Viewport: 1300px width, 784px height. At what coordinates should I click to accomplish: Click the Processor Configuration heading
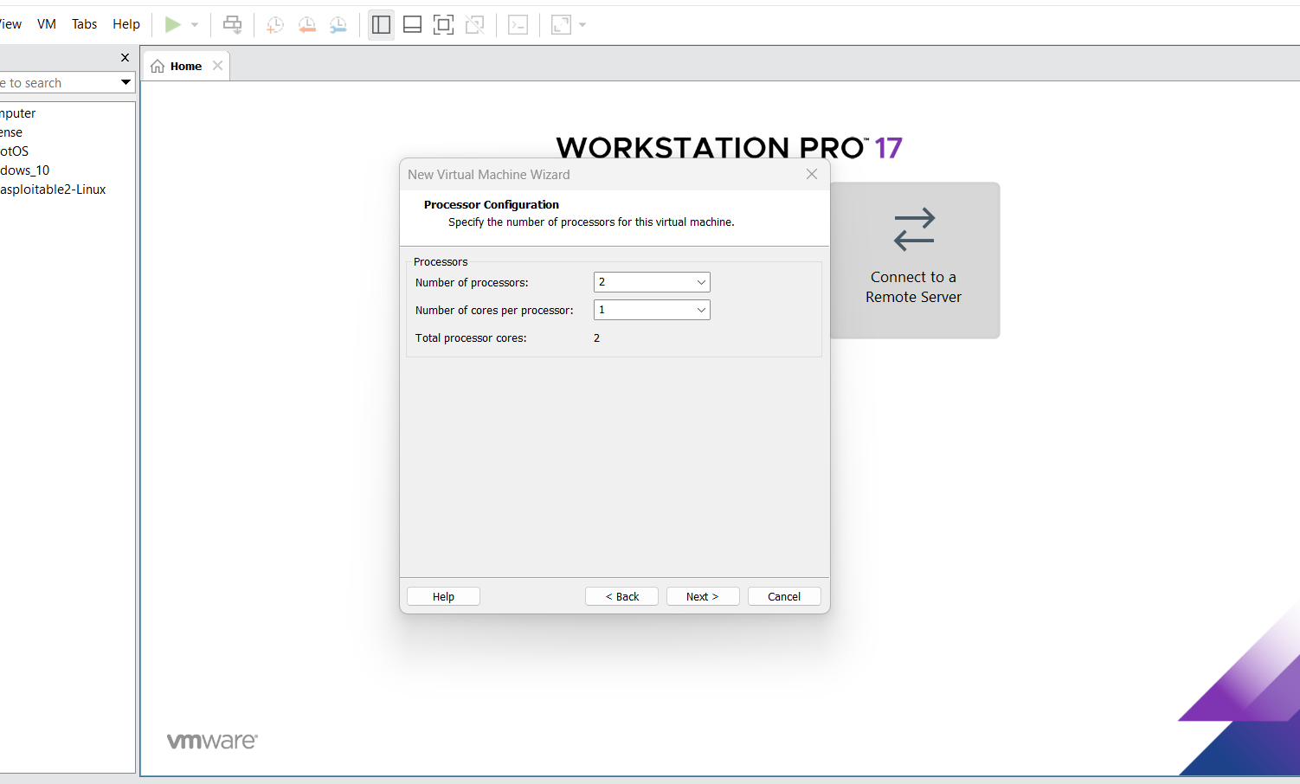tap(492, 205)
